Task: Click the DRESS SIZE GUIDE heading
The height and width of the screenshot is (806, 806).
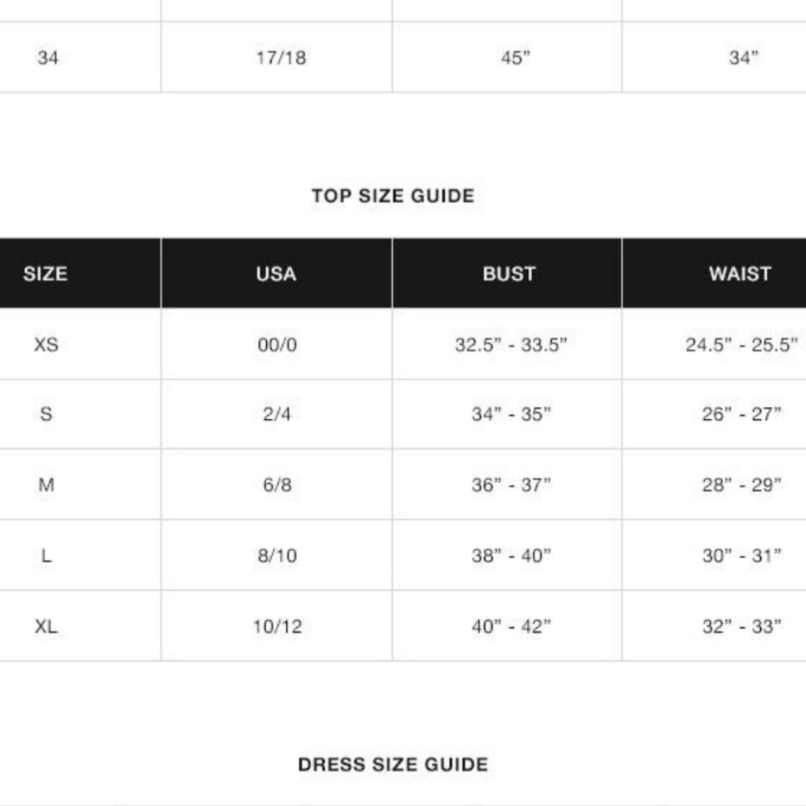Action: click(393, 764)
